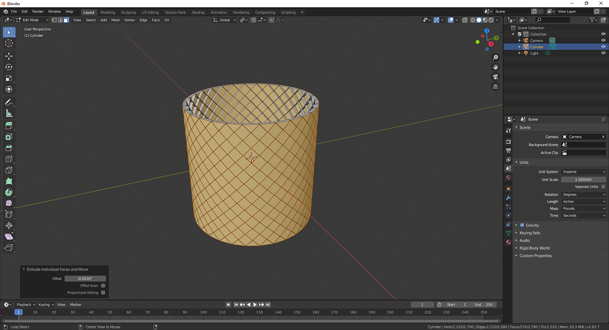Enable the Separate Units checkbox

click(x=603, y=187)
